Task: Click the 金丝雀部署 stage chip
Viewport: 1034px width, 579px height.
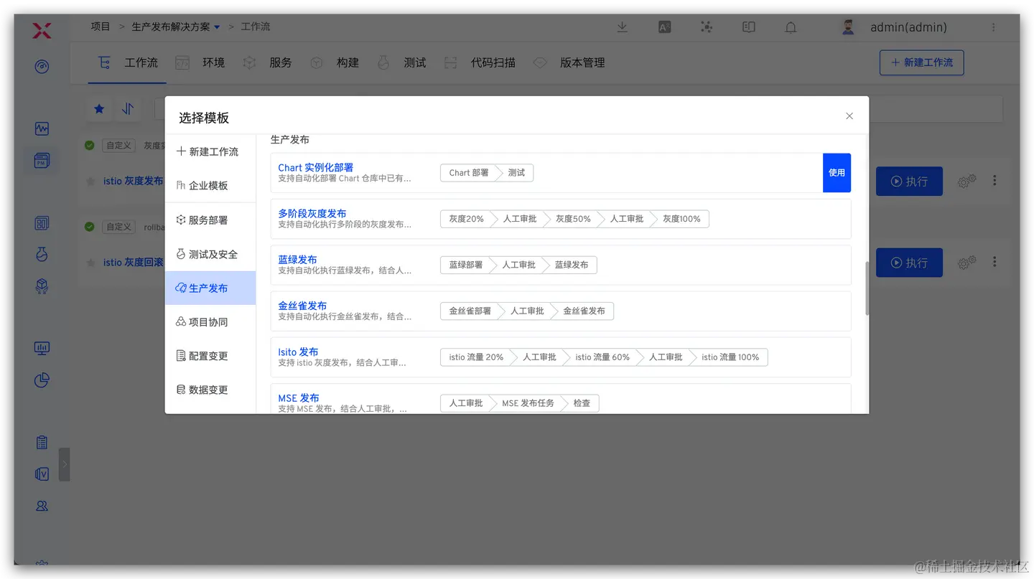Action: pyautogui.click(x=470, y=311)
